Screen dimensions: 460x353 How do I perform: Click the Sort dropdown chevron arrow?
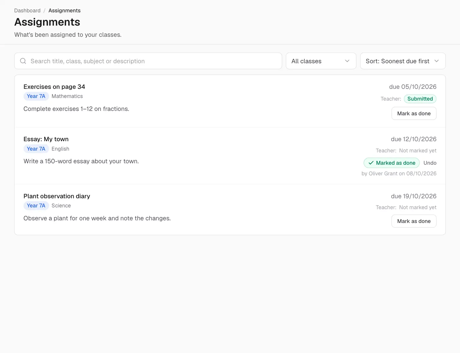tap(437, 61)
